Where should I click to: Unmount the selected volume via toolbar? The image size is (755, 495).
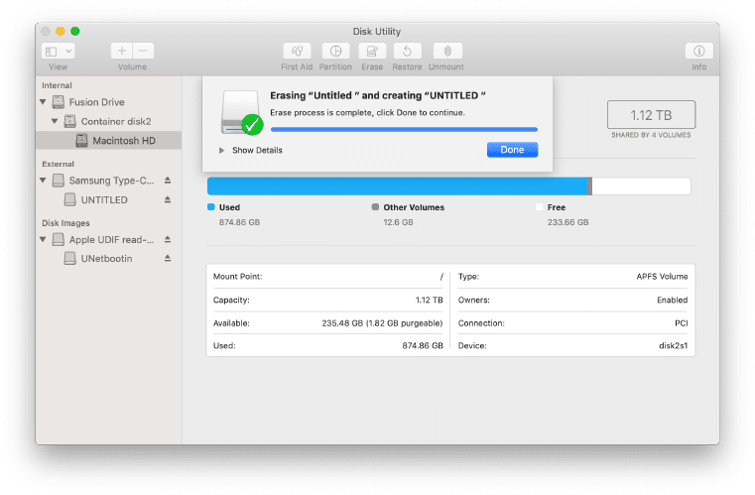[x=447, y=51]
